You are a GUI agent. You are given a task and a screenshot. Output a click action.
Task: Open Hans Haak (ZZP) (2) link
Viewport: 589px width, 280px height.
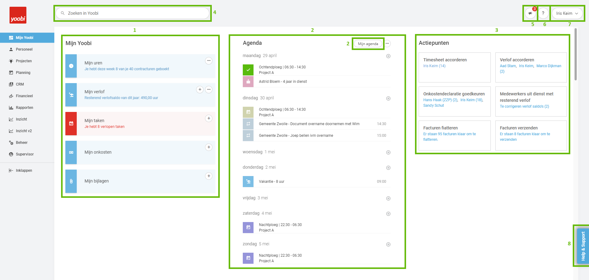(x=440, y=100)
